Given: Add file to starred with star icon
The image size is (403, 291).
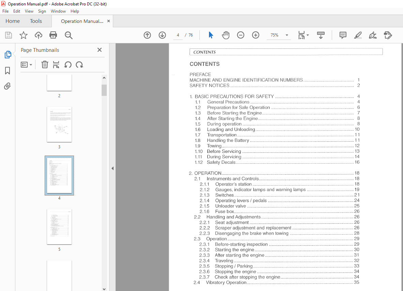Looking at the screenshot, I should tap(24, 35).
